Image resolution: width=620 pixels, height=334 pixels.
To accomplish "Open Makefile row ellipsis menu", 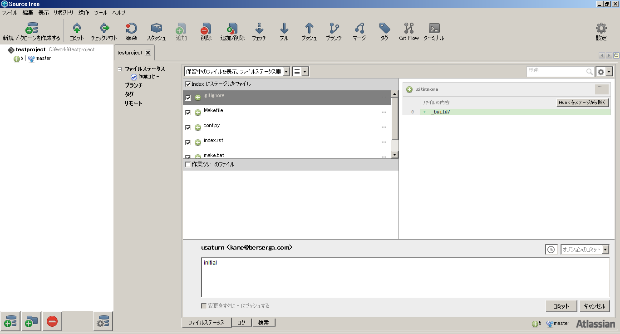I will tap(384, 112).
